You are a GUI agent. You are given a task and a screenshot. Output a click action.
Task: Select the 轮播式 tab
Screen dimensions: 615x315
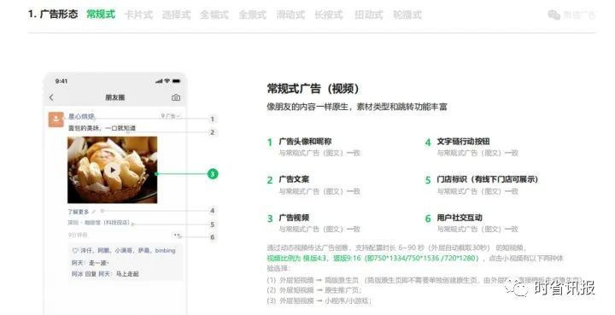pos(407,15)
